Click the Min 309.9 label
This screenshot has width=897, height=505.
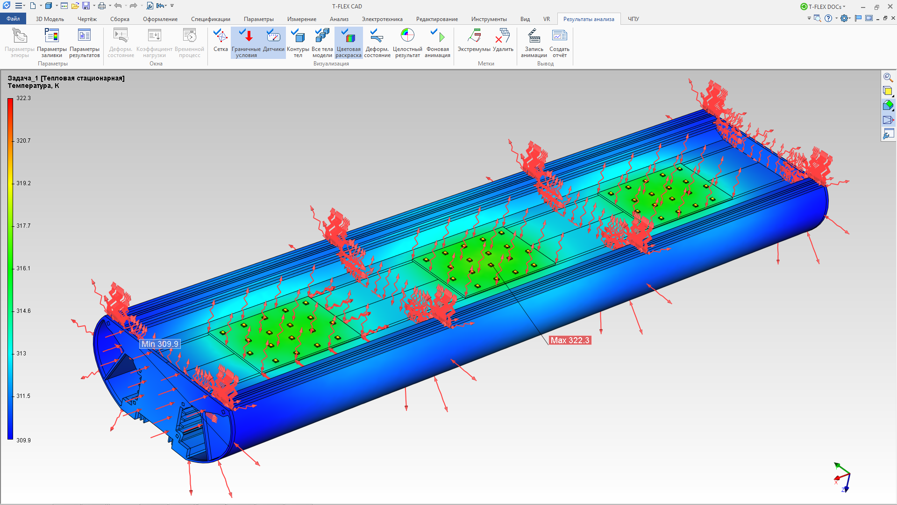pos(160,344)
